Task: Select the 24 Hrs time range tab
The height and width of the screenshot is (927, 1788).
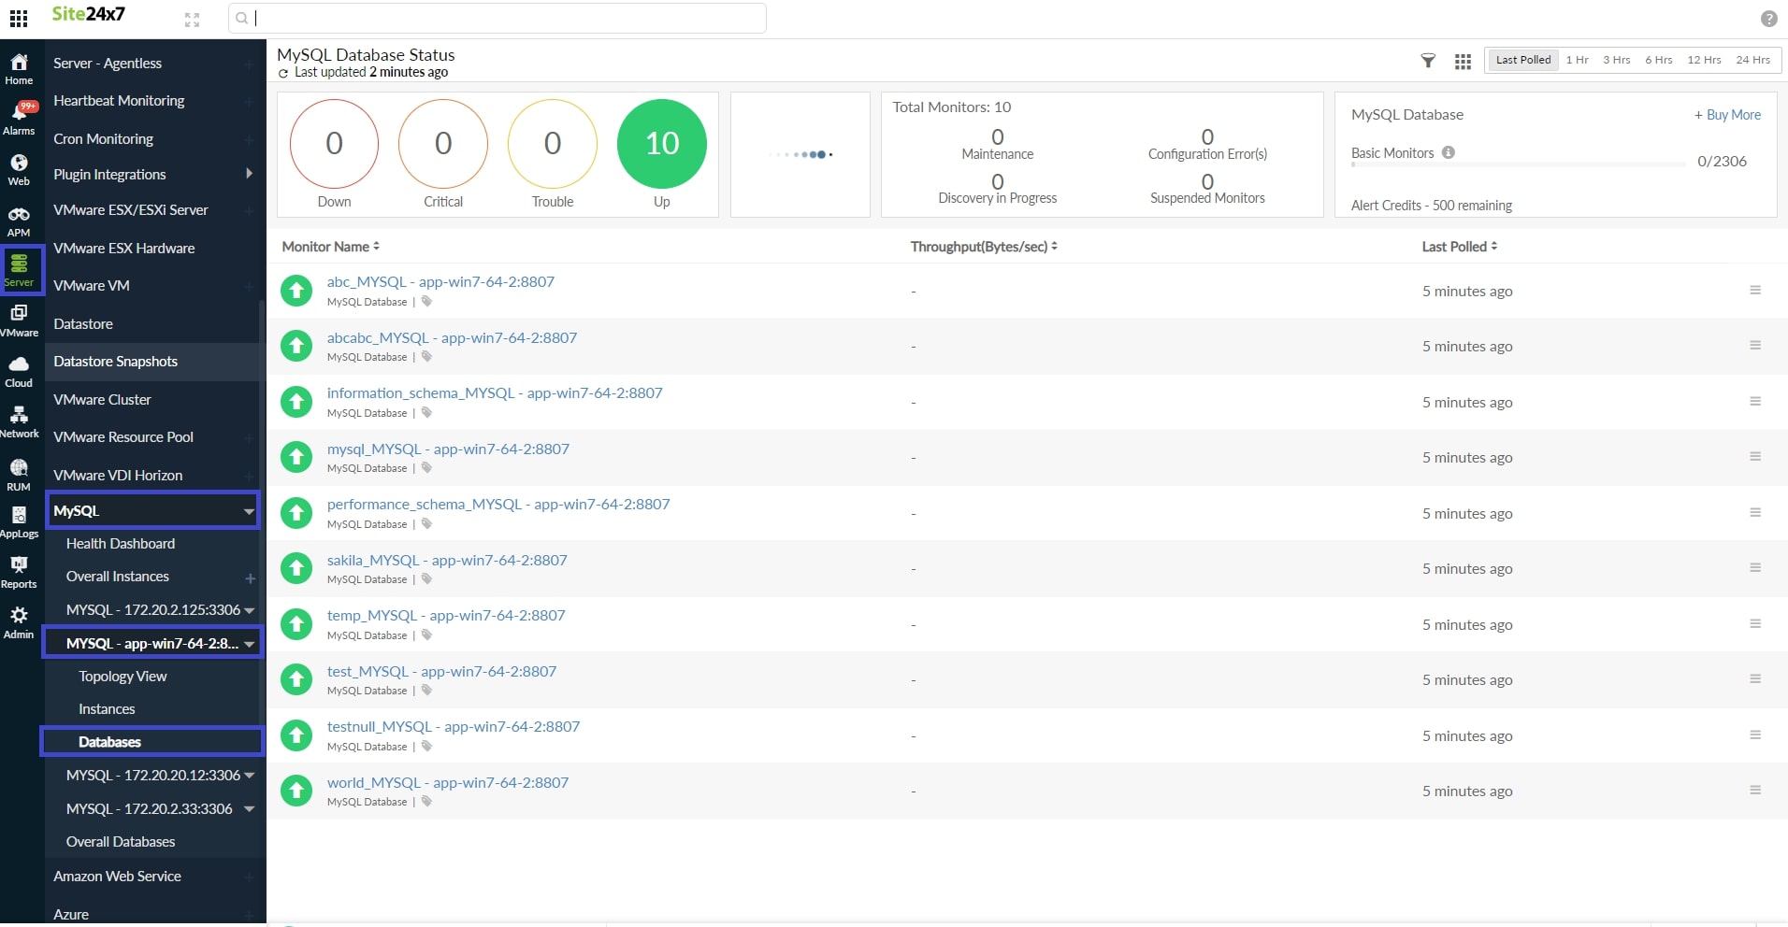Action: coord(1752,59)
